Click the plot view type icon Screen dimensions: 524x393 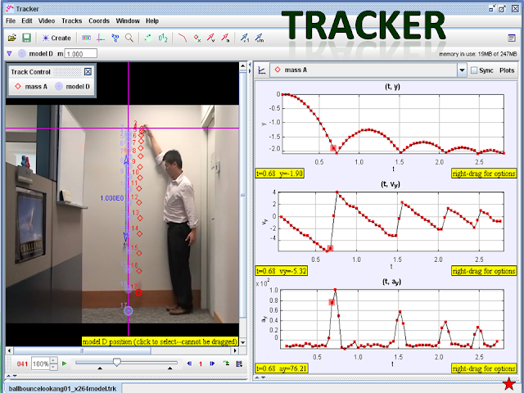click(262, 70)
